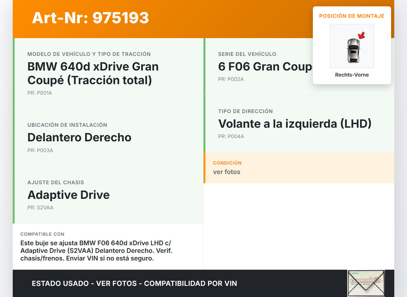Image resolution: width=407 pixels, height=297 pixels.
Task: Select the 6 F06 Gran Coupé series value
Action: coord(265,66)
